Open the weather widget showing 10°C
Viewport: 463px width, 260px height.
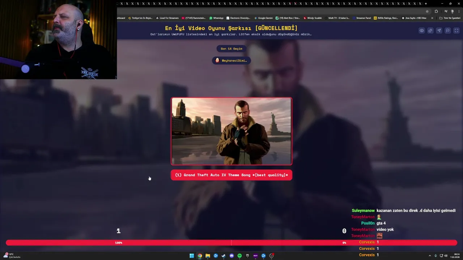coord(13,256)
